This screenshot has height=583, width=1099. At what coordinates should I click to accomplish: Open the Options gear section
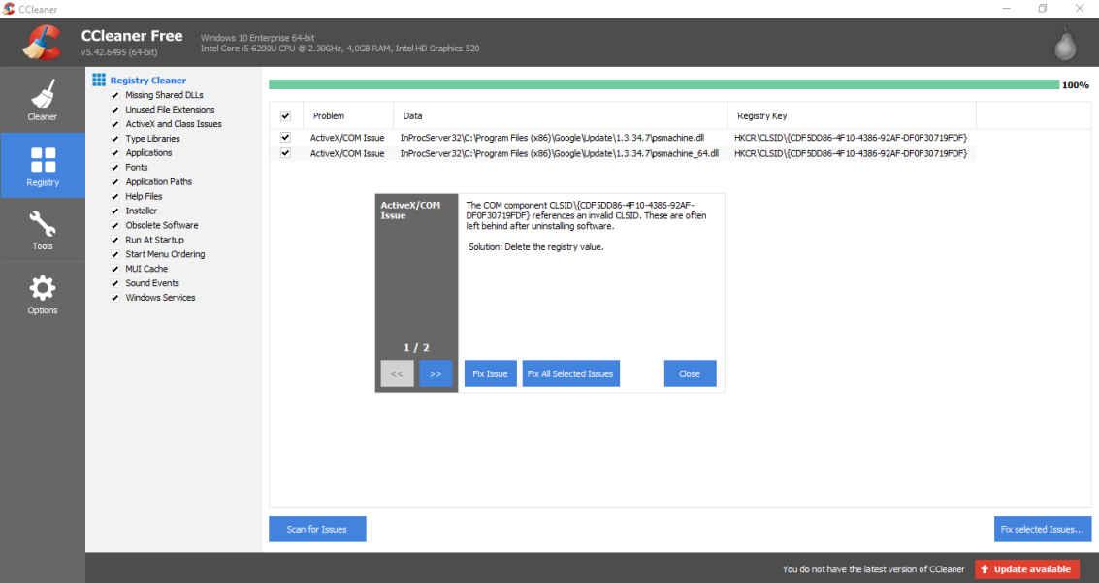(42, 295)
